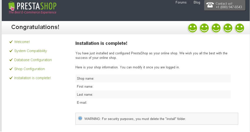Click the checkmark next to Database Configuration

click(x=11, y=60)
